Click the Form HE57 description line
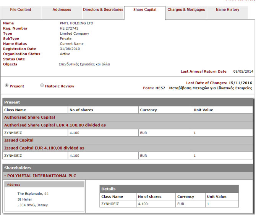Image resolution: width=256 pixels, height=215 pixels. point(198,88)
